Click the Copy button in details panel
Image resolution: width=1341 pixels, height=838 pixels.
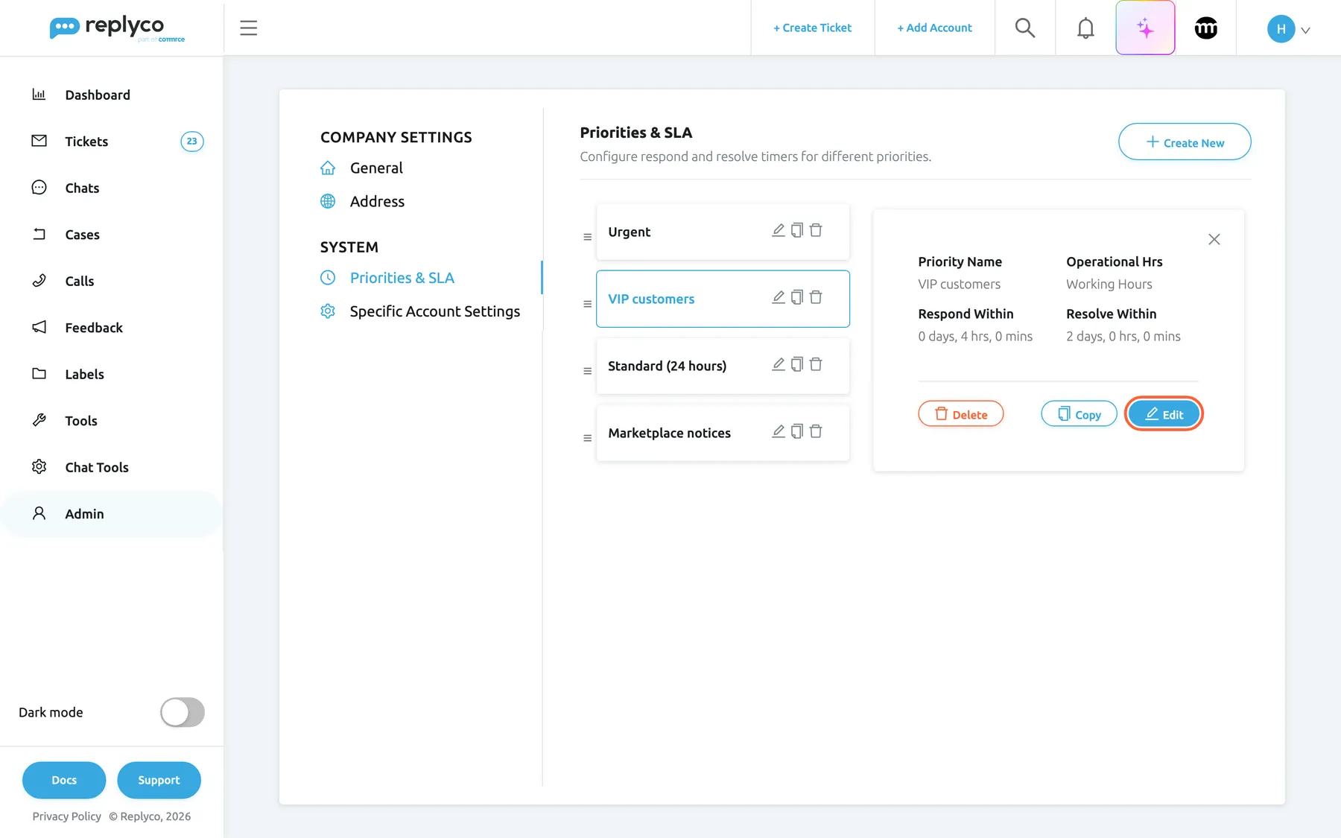coord(1079,414)
